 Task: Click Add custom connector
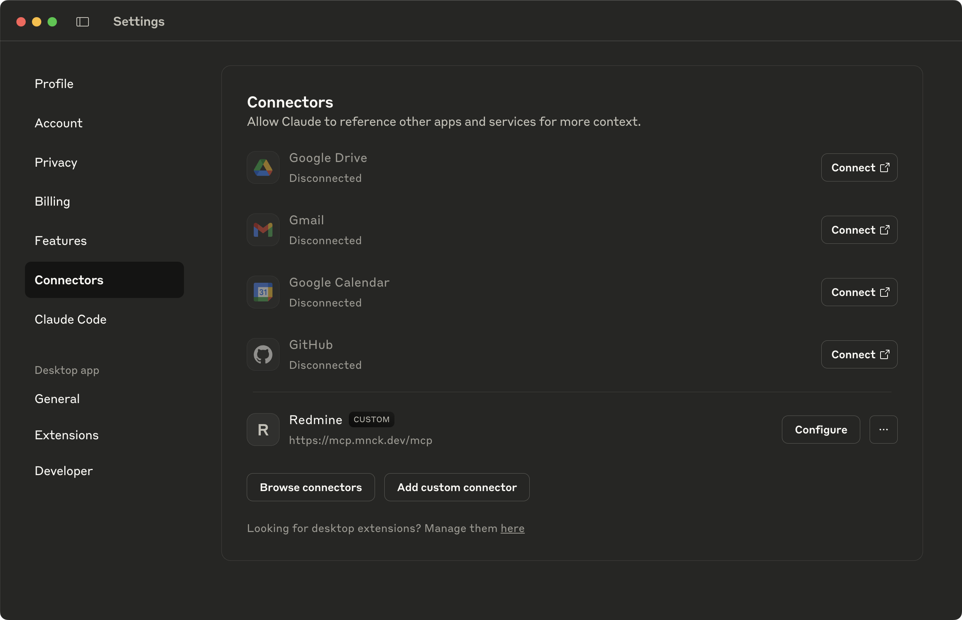click(x=456, y=487)
